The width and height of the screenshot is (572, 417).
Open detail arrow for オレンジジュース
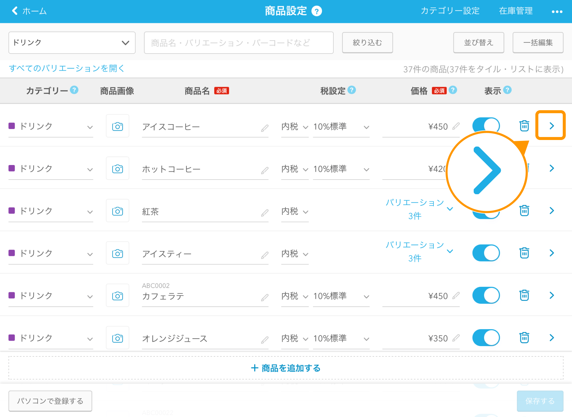click(551, 337)
